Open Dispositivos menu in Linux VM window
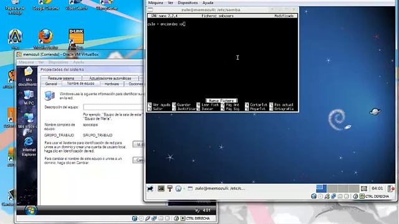The height and width of the screenshot is (224, 399). [x=188, y=2]
